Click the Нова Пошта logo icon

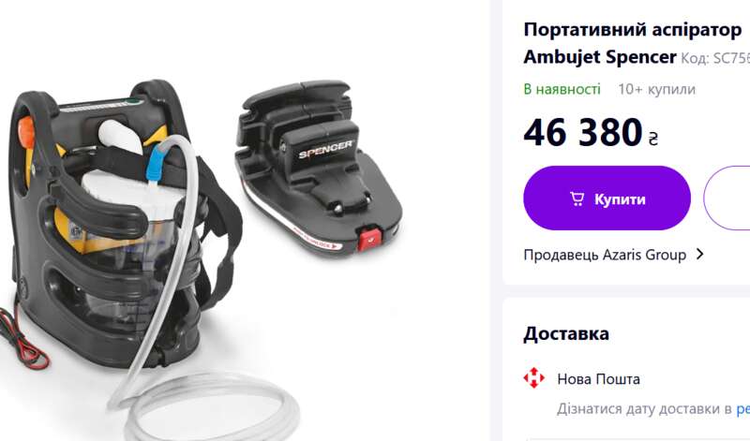pyautogui.click(x=533, y=378)
